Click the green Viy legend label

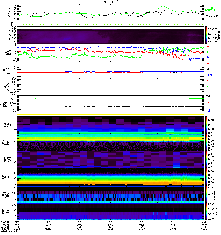point(208,86)
